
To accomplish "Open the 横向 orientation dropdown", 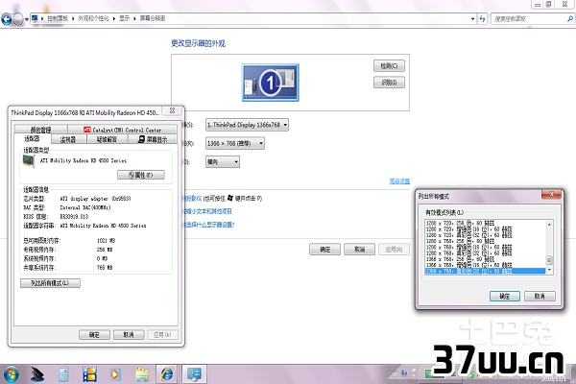I will 223,161.
